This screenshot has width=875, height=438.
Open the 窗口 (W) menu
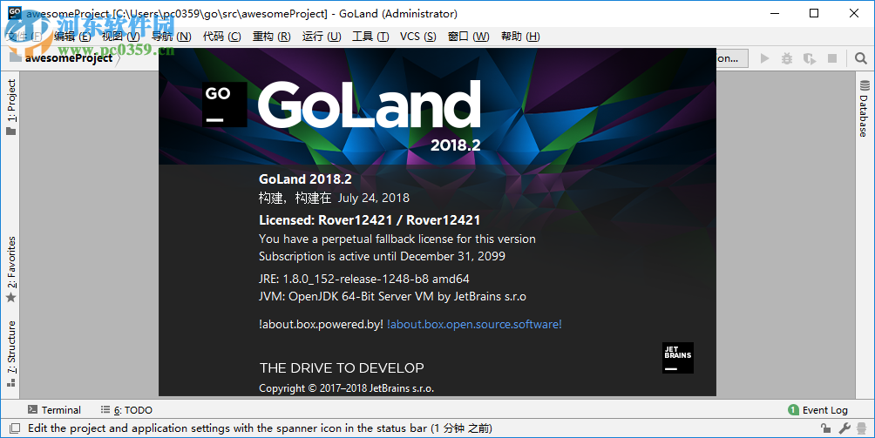pyautogui.click(x=468, y=37)
